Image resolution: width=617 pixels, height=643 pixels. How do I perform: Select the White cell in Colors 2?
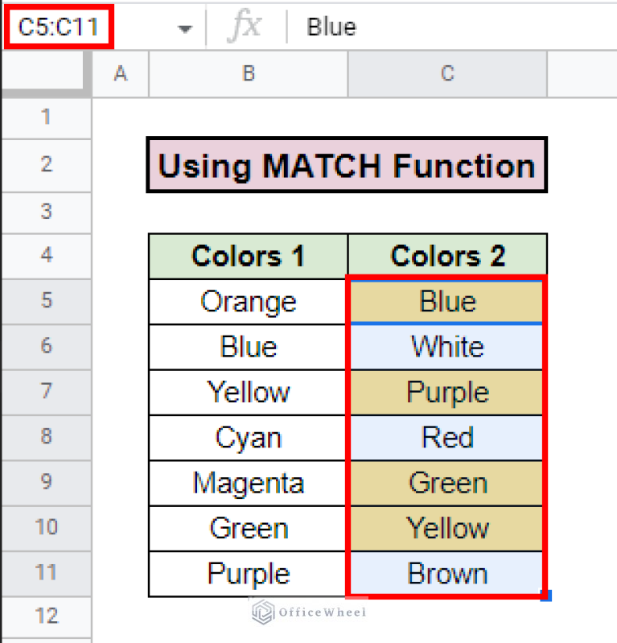coord(447,347)
